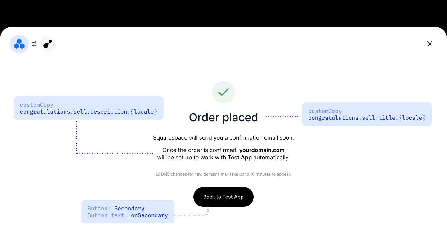This screenshot has height=243, width=447.
Task: Select the congratulations.sell.title.{locale} annotation
Action: point(367,118)
